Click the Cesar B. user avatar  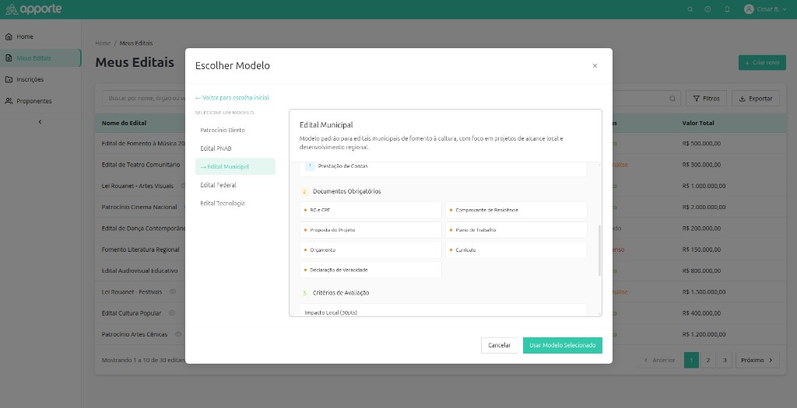coord(749,9)
